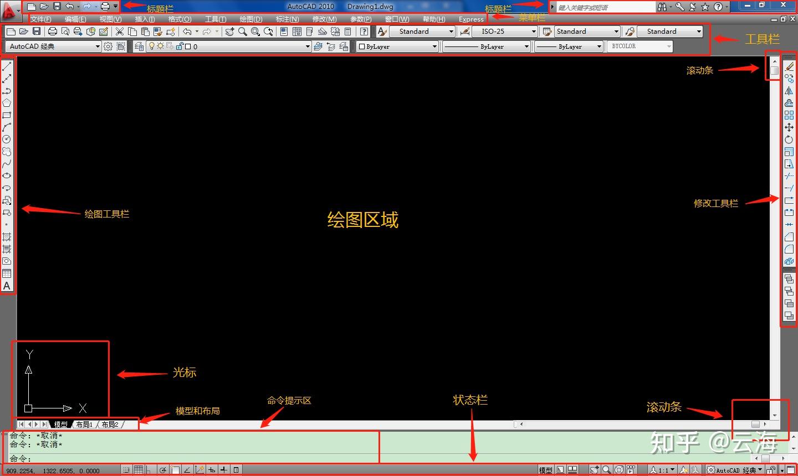Click the Help question mark toolbar icon

pos(364,32)
